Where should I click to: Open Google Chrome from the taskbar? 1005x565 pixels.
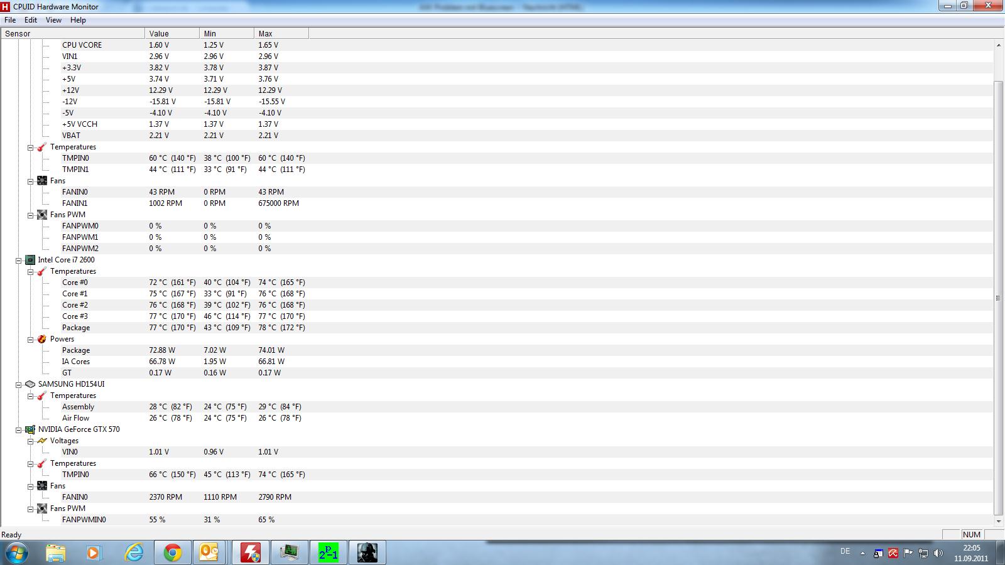[173, 552]
